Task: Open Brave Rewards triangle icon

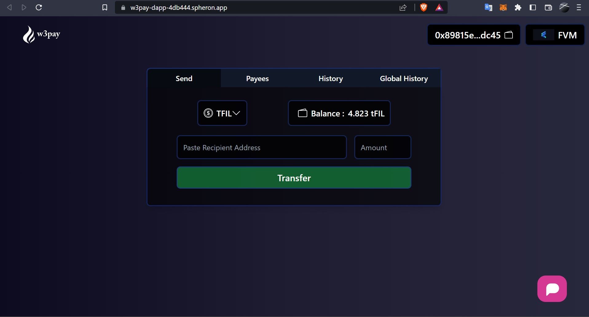Action: [439, 8]
